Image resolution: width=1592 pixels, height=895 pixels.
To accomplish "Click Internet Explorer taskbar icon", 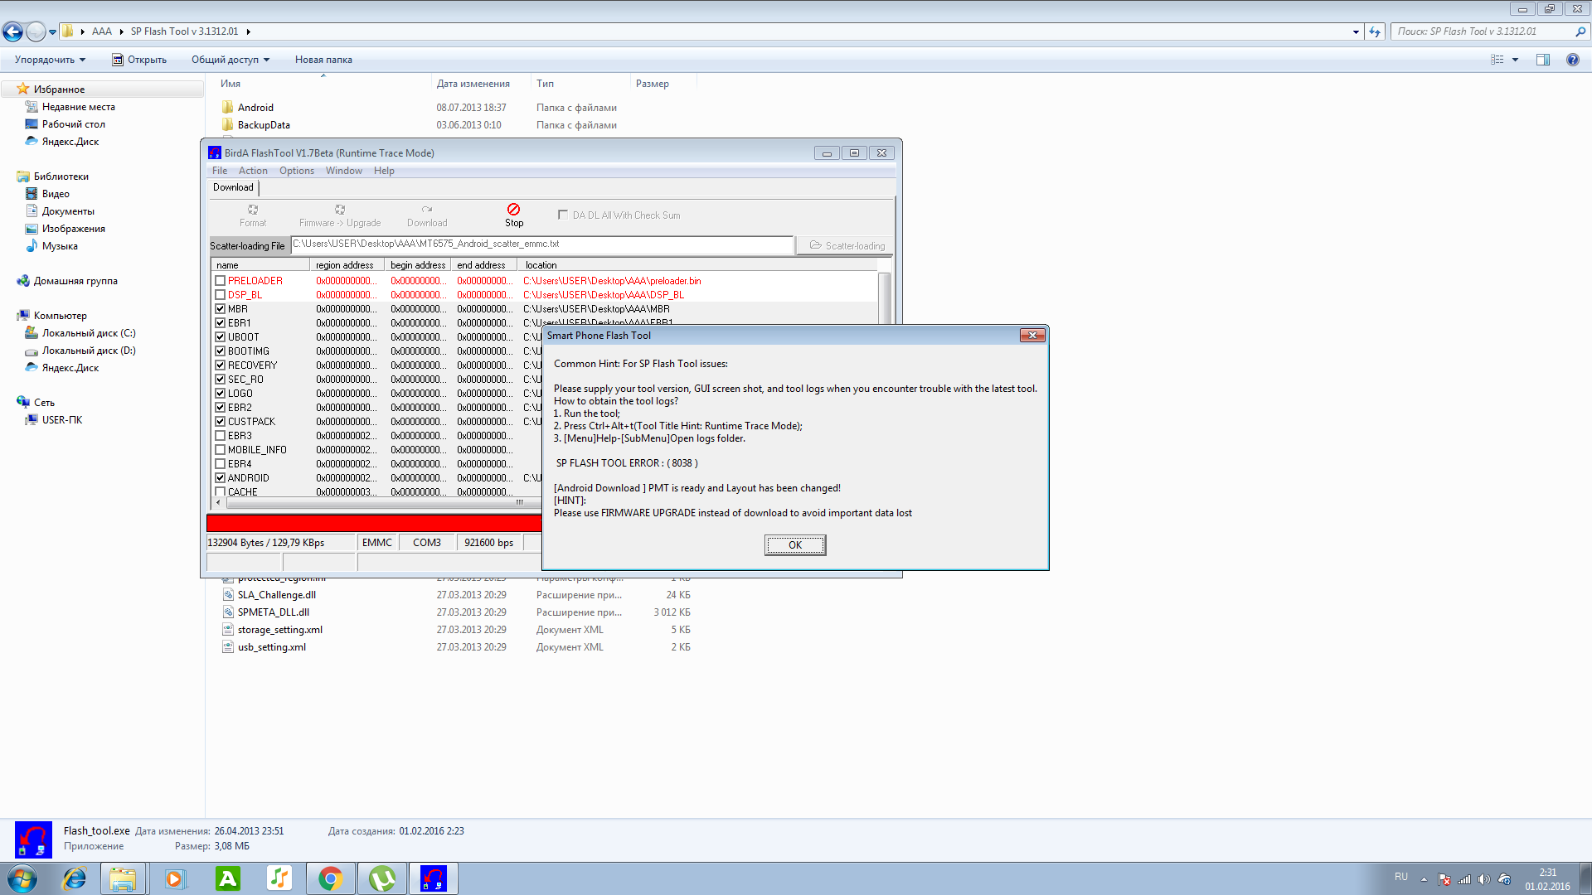I will 75,878.
